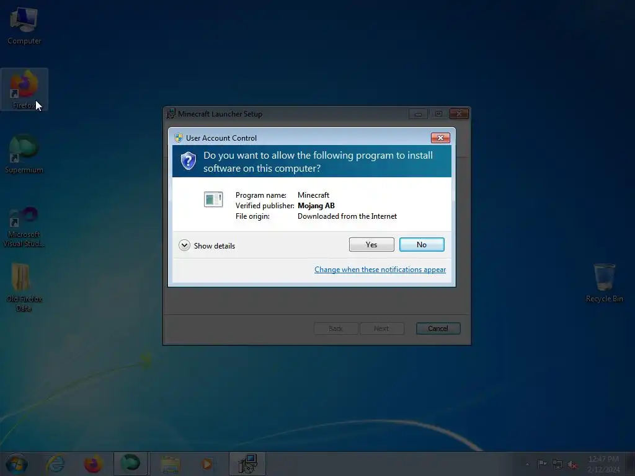Click the UAC title bar shield icon
The image size is (635, 476).
click(179, 138)
